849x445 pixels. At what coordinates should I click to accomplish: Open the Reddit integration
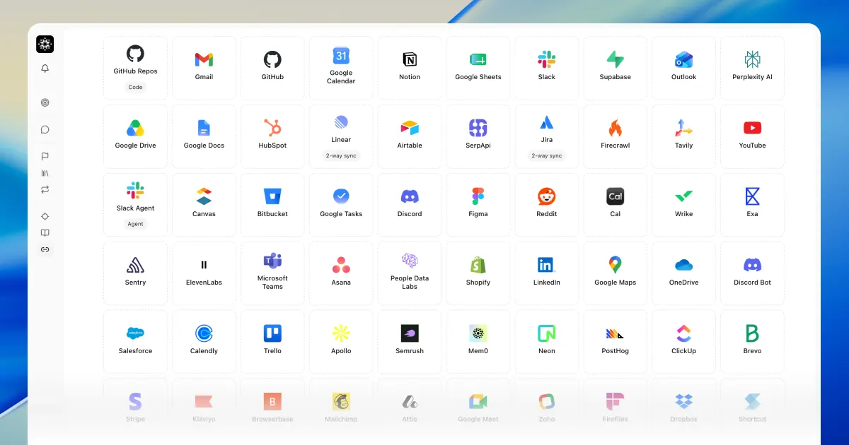547,205
